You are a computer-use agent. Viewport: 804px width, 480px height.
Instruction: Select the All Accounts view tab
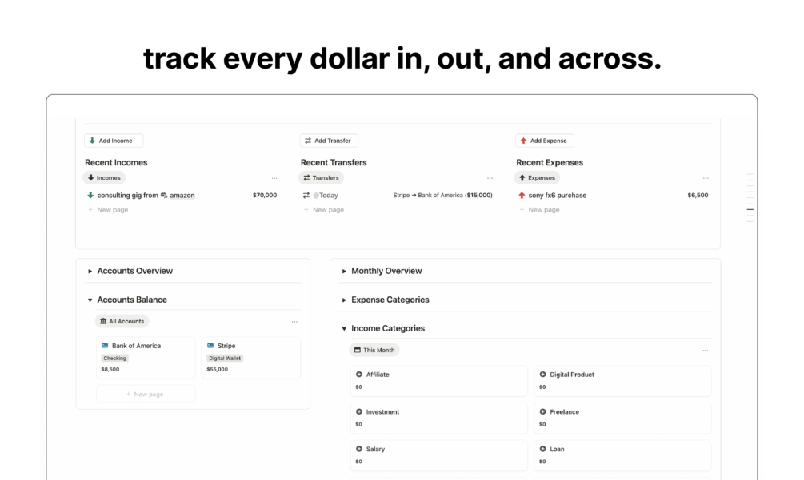click(122, 321)
